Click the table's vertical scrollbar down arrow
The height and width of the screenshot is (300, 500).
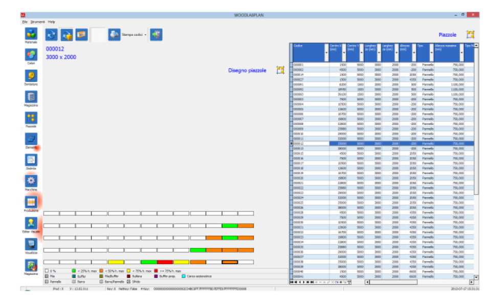(476, 277)
